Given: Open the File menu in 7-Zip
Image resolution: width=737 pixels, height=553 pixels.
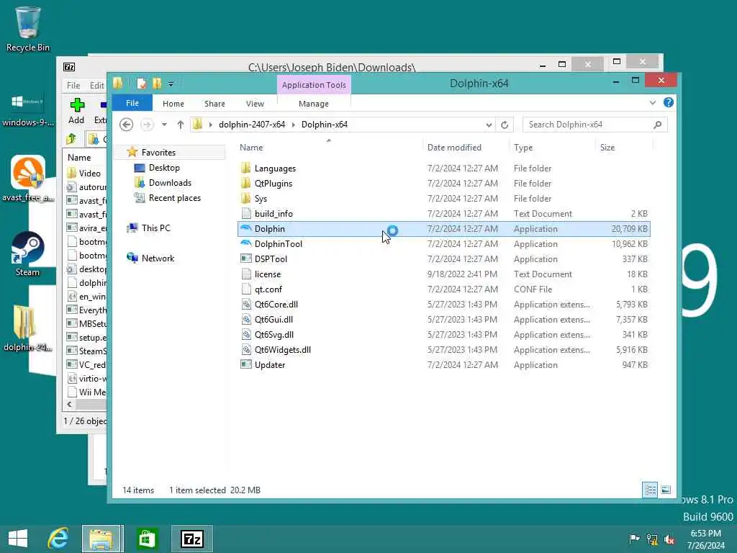Looking at the screenshot, I should coord(73,86).
